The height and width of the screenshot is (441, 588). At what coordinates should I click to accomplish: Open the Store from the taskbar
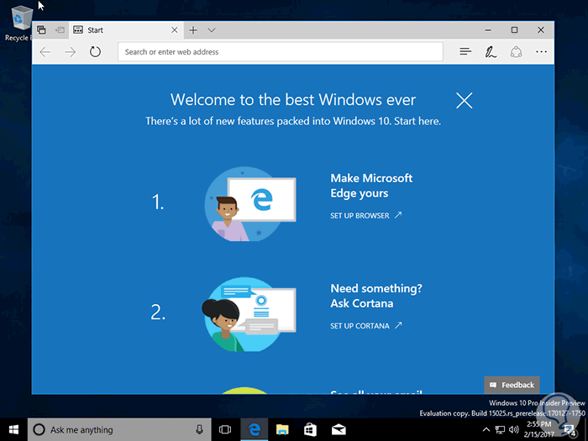(x=310, y=430)
